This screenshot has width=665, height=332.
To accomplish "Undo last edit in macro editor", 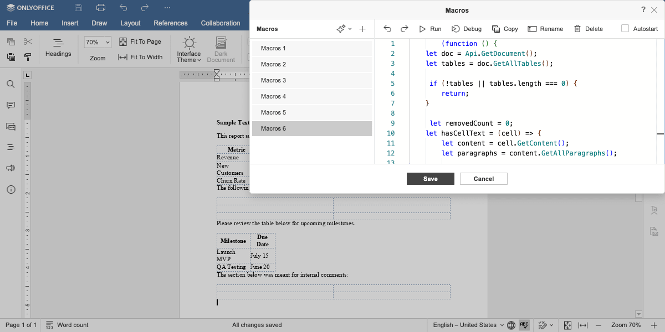I will pos(387,29).
